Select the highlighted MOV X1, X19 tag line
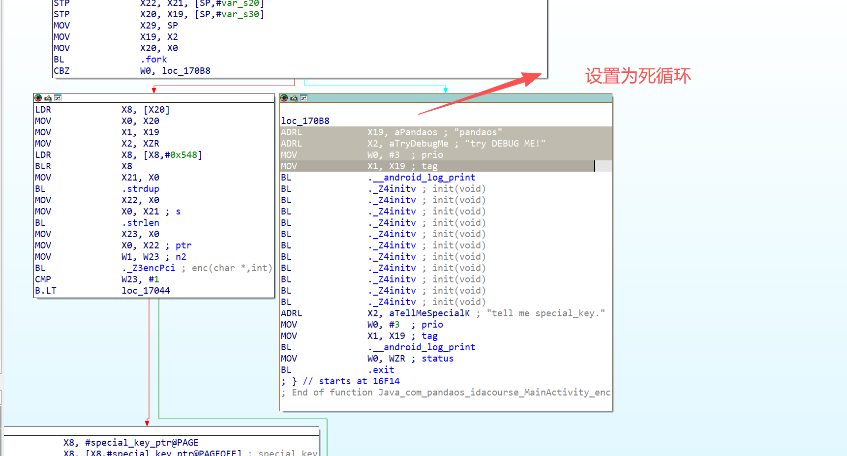The height and width of the screenshot is (456, 847). pos(446,166)
